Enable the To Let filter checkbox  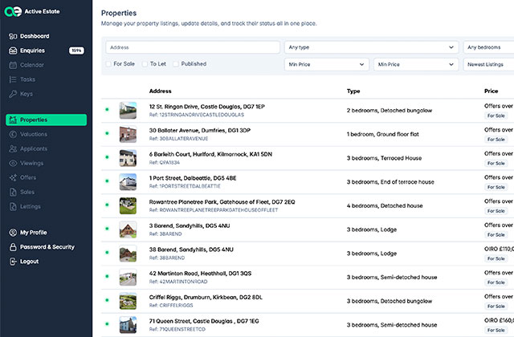(x=144, y=63)
